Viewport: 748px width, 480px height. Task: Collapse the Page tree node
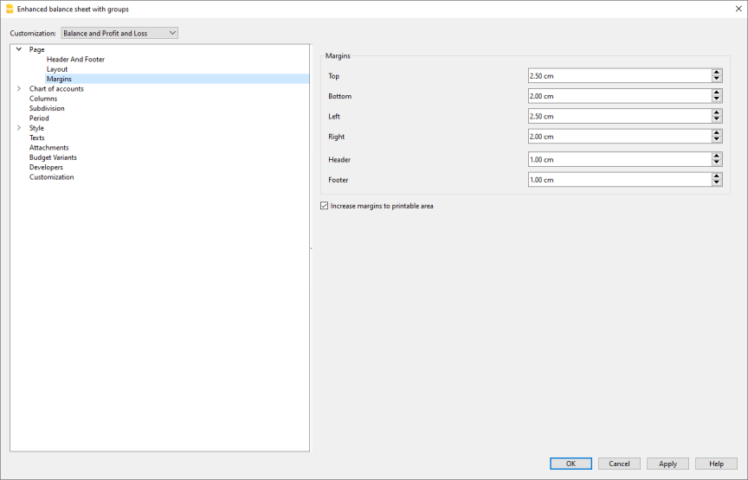tap(18, 49)
